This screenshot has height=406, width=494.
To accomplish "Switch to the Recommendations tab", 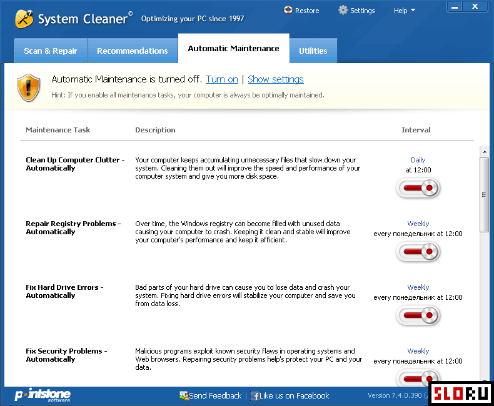I will tap(133, 51).
